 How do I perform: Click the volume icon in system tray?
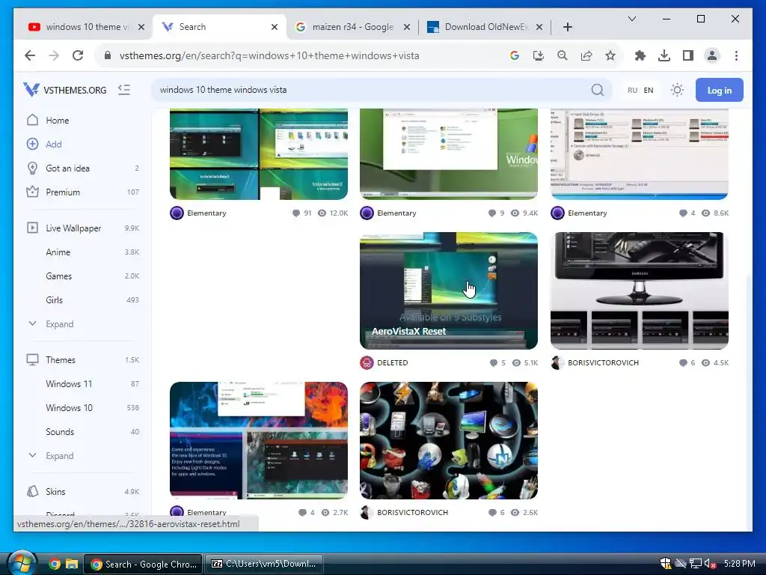click(x=709, y=564)
